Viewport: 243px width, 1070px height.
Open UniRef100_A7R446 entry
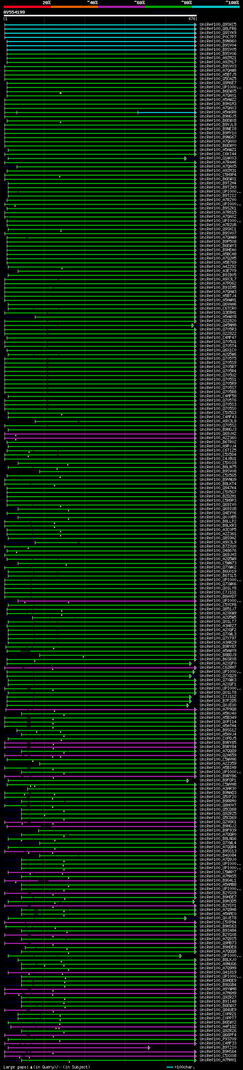(218, 162)
